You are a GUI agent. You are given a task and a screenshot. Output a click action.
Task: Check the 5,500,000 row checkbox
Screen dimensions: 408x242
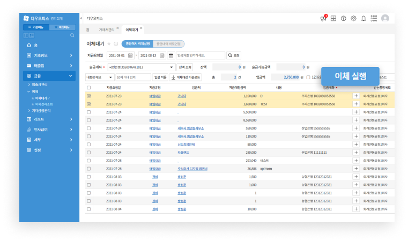[x=88, y=112]
